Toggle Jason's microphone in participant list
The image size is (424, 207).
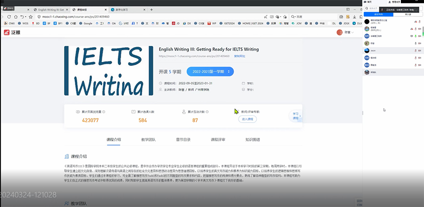pyautogui.click(x=415, y=50)
